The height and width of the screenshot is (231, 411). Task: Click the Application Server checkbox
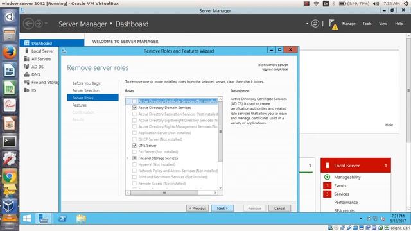[x=134, y=133]
